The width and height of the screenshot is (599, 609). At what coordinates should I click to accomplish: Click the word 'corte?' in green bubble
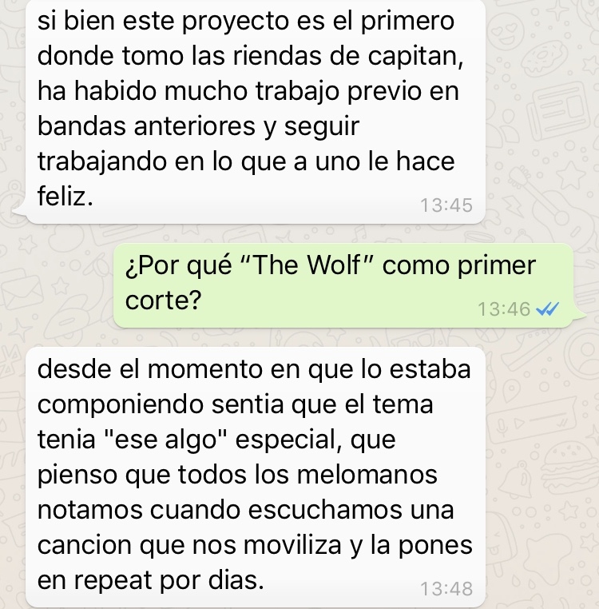(163, 301)
